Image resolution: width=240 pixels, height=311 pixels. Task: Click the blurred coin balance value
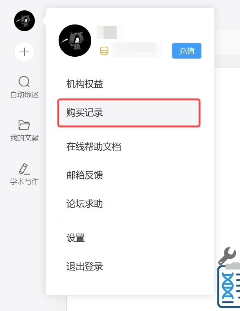(x=137, y=50)
